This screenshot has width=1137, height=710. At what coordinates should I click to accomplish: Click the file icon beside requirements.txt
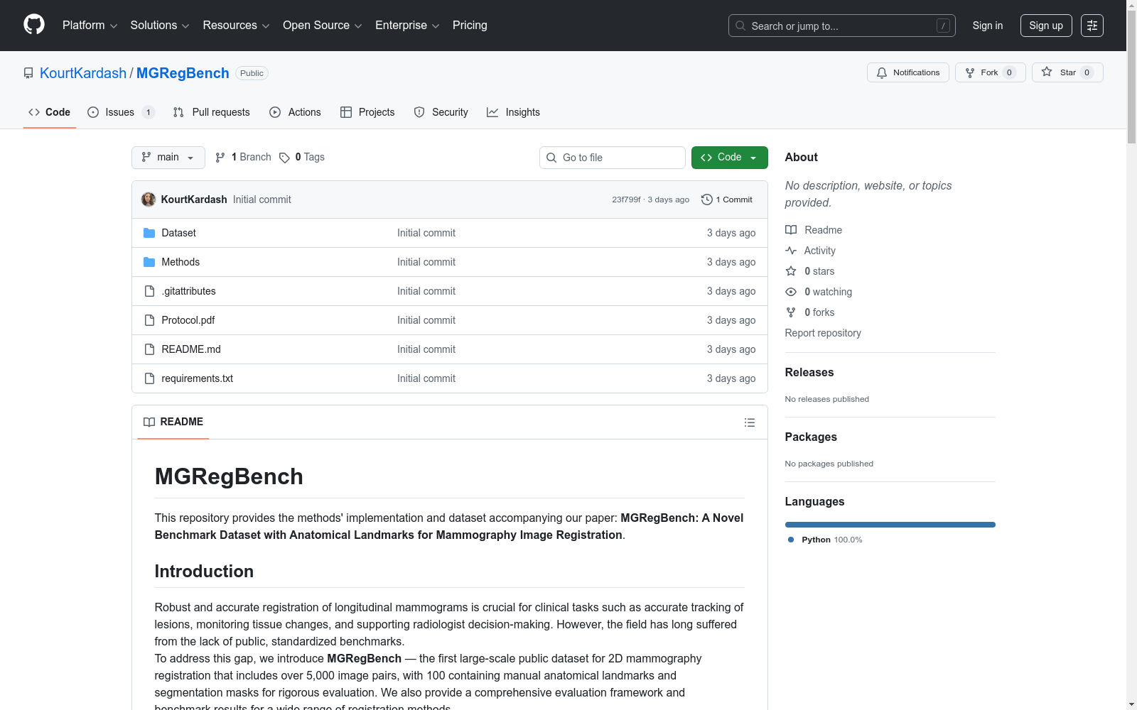coord(149,378)
